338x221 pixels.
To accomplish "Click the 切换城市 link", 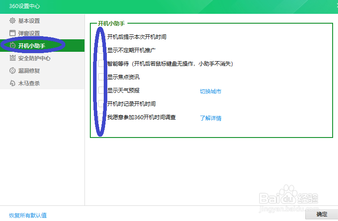I will pos(211,91).
